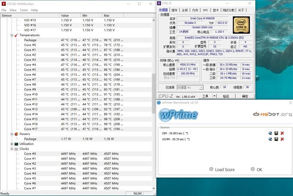Click the Temperatures thermometer icon

click(x=16, y=35)
